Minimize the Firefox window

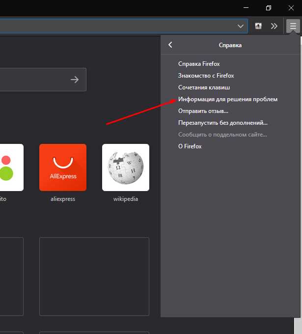[x=246, y=8]
